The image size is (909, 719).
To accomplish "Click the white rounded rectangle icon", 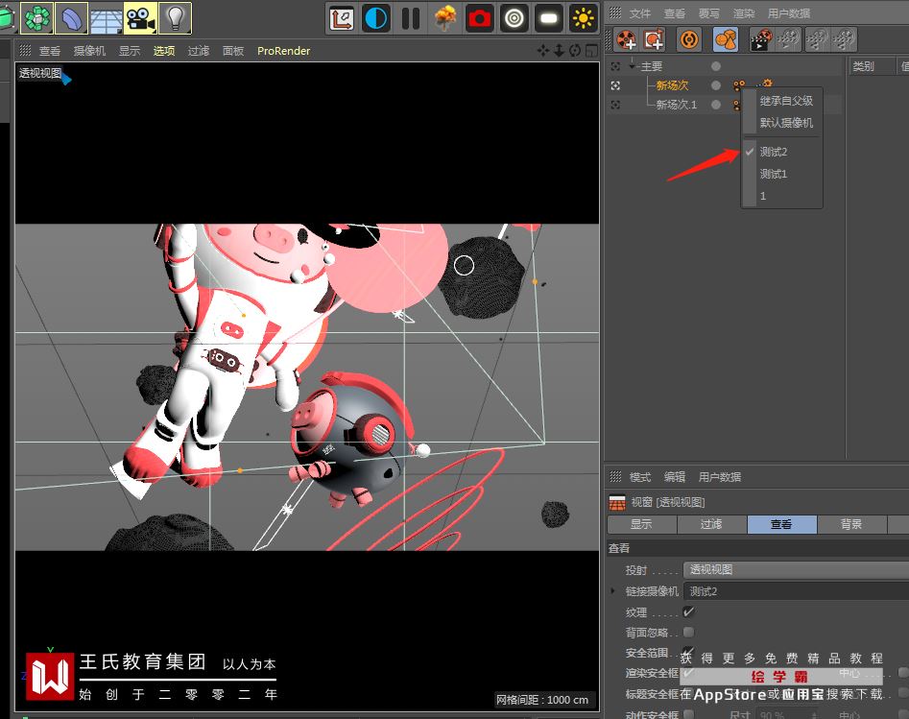I will click(x=548, y=18).
